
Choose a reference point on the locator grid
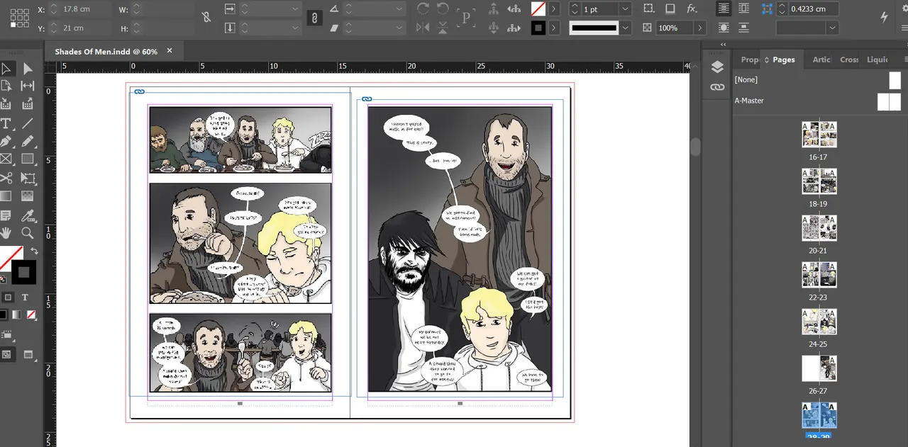tap(20, 18)
